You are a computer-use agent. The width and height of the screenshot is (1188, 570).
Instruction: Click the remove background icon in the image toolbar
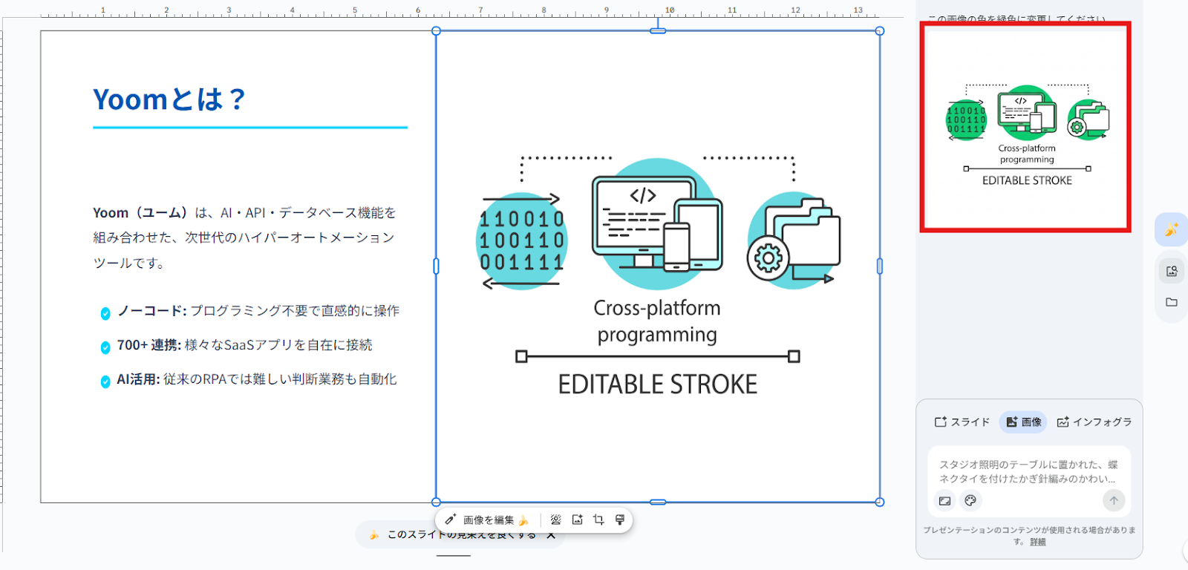click(555, 520)
